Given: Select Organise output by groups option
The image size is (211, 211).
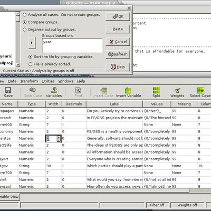Looking at the screenshot, I should click(25, 30).
